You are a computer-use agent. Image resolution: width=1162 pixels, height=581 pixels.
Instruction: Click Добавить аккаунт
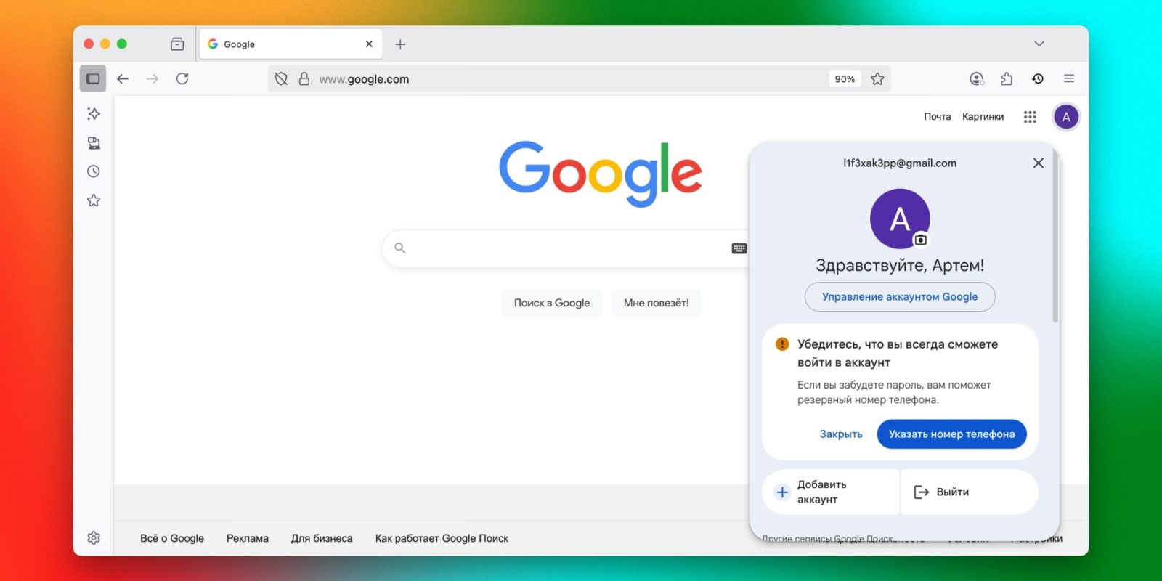pyautogui.click(x=830, y=492)
